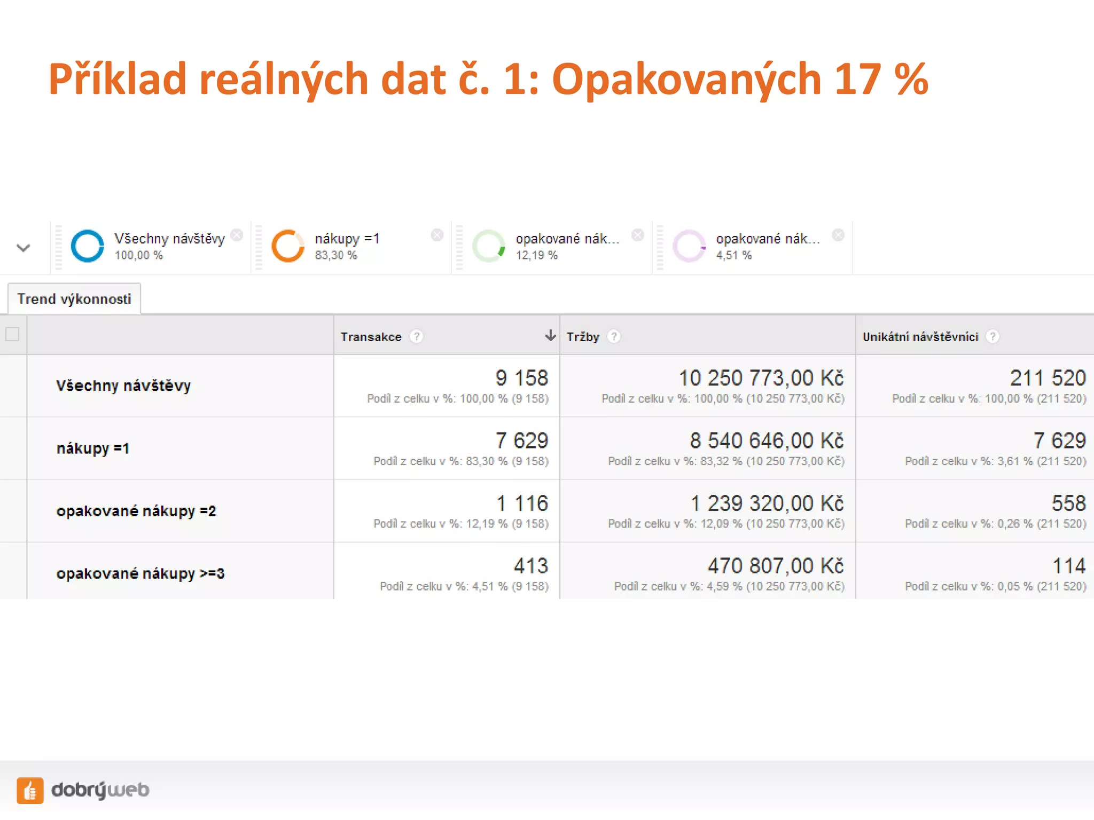Sort by Unikátní návštěvníci column header

click(920, 337)
